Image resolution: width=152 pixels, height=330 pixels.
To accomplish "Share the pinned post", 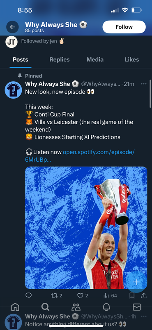I will pos(144,296).
